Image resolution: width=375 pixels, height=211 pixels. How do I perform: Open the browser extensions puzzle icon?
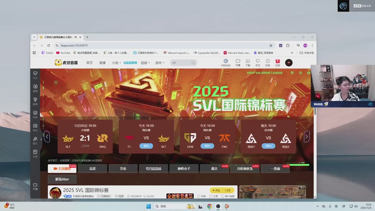[288, 45]
